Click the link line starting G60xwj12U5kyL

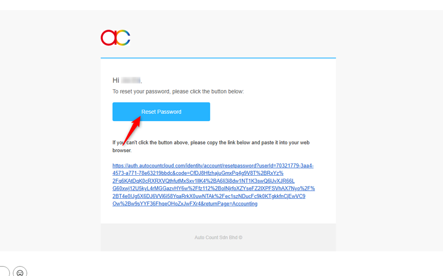tap(214, 188)
